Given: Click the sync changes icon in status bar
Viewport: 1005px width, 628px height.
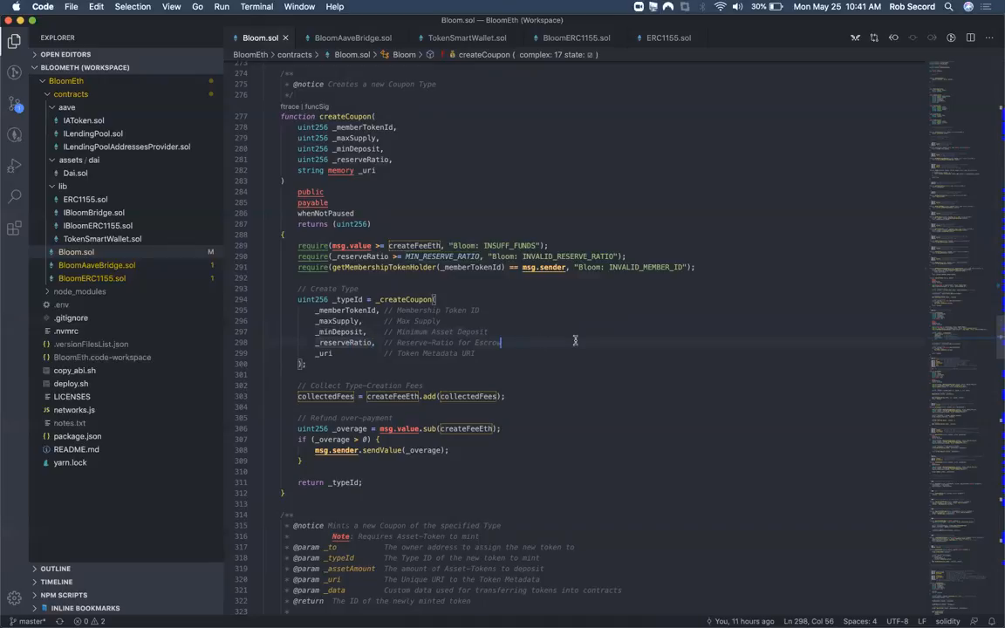Looking at the screenshot, I should 59,621.
